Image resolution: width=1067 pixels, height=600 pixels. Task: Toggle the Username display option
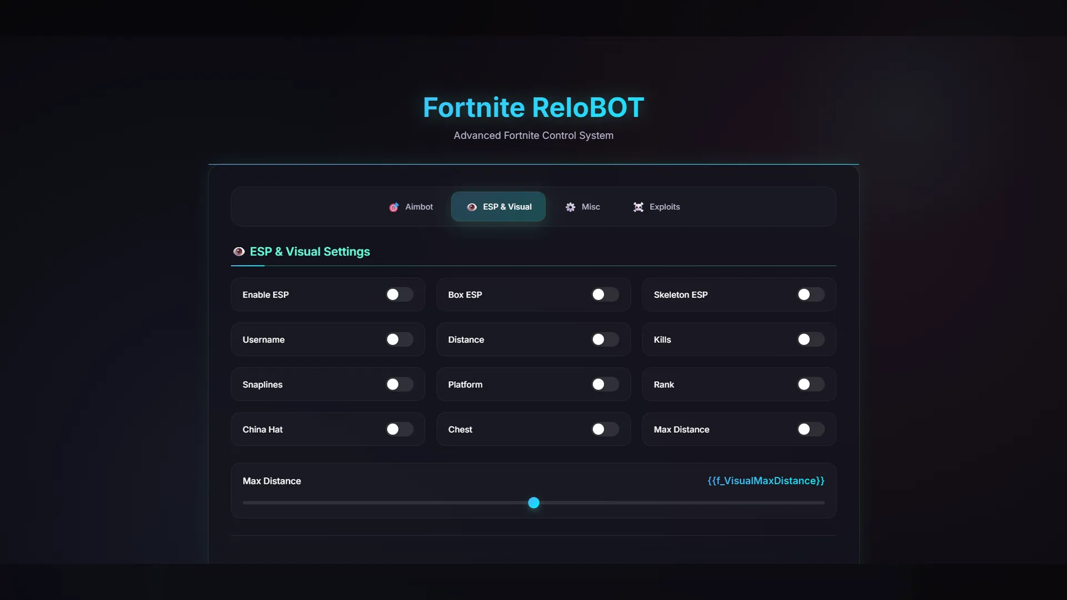pyautogui.click(x=400, y=339)
